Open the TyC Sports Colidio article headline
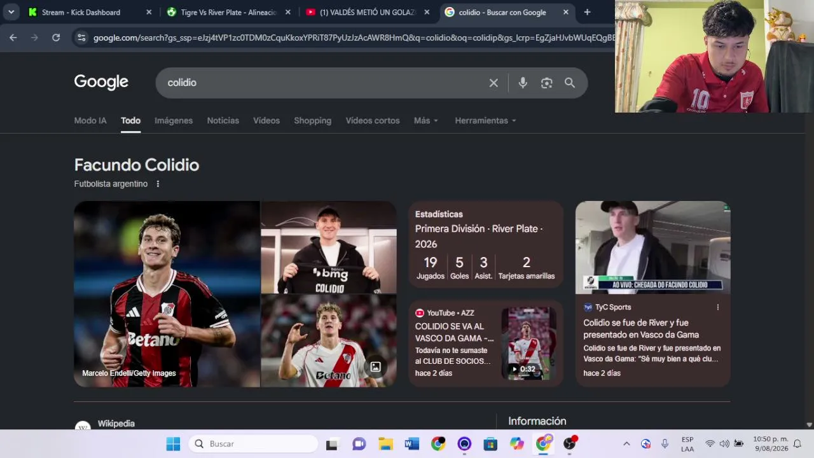The width and height of the screenshot is (814, 458). (641, 329)
